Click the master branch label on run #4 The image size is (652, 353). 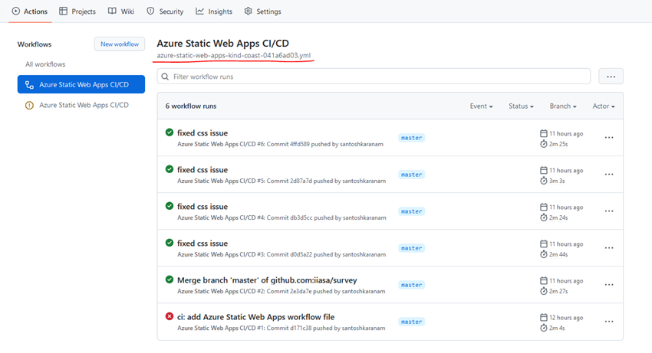(x=411, y=211)
